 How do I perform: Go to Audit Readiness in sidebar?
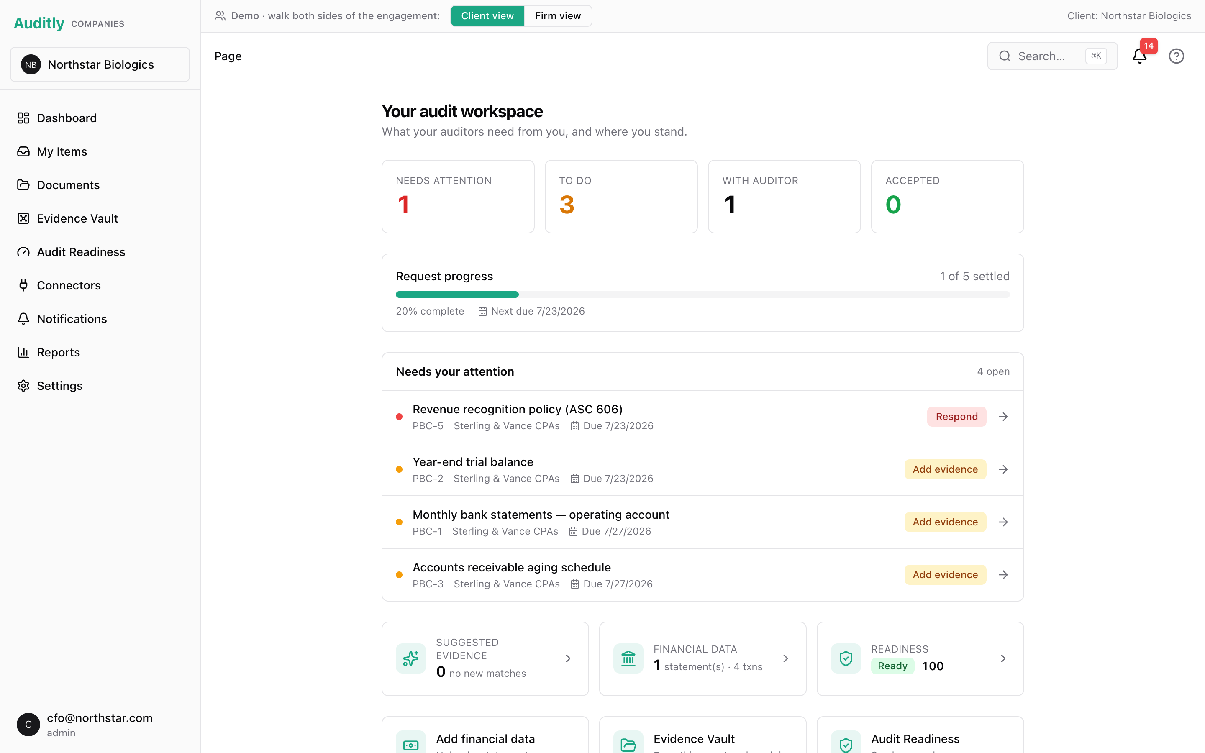pyautogui.click(x=100, y=252)
